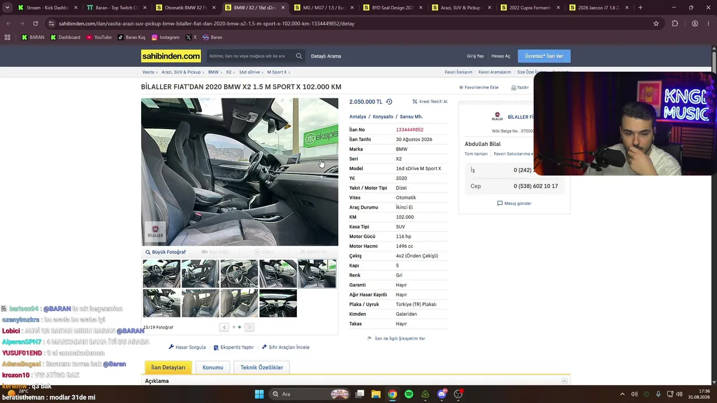Open the apps grid in bookmarks bar
This screenshot has width=717, height=403.
(7, 38)
